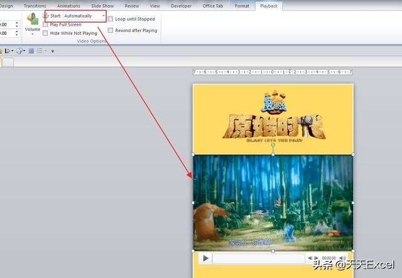Switch to the Format ribbon tab
This screenshot has width=402, height=278.
(x=242, y=6)
